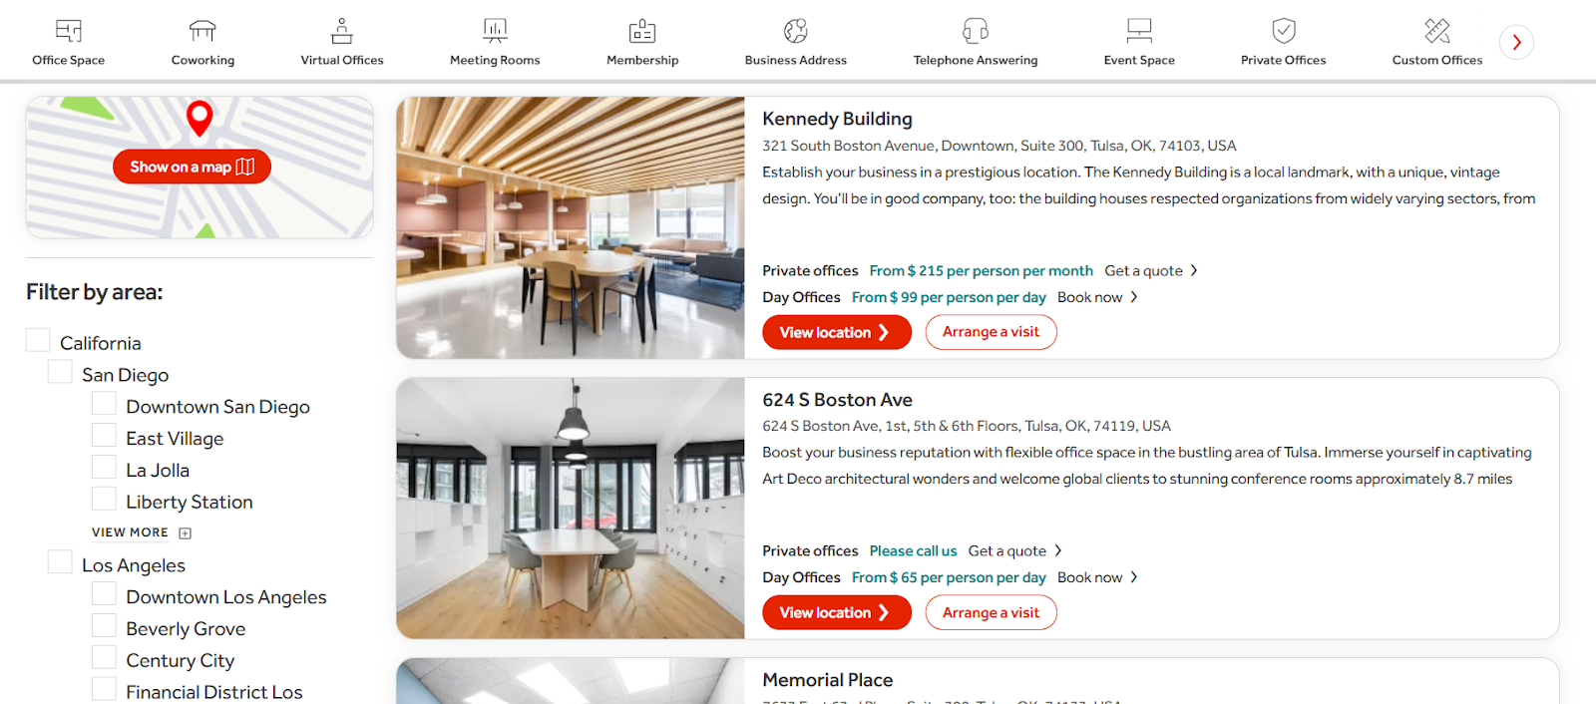Show more categories with the red arrow
Screen dimensions: 1596x704
tap(1516, 42)
